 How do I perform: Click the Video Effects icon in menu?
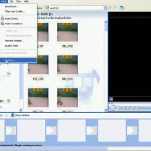click(x=2, y=18)
